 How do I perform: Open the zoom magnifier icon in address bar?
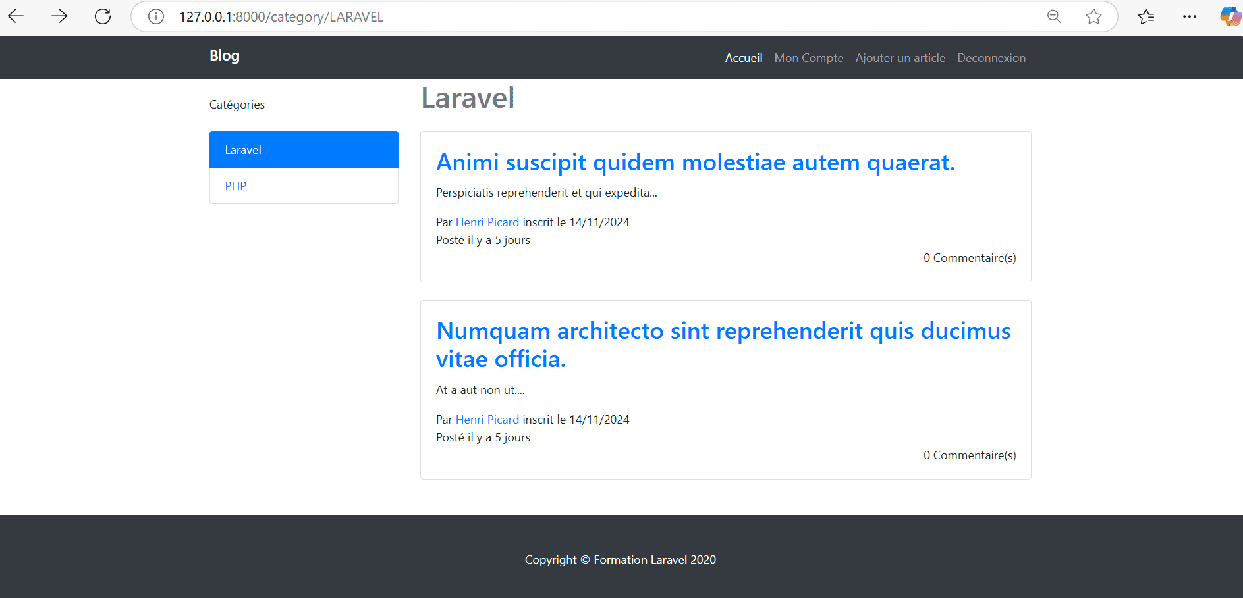1054,16
